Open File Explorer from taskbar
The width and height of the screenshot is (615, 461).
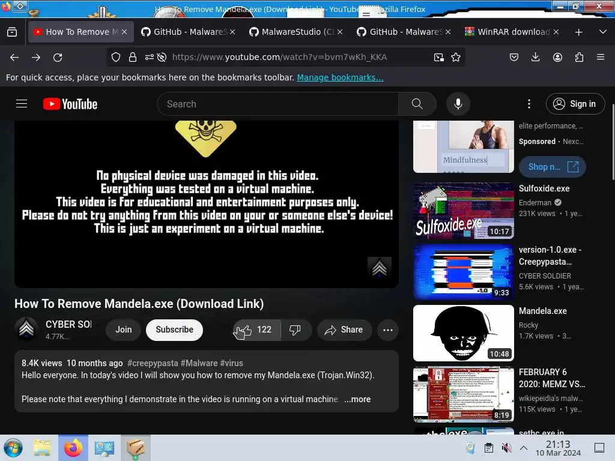tap(42, 448)
